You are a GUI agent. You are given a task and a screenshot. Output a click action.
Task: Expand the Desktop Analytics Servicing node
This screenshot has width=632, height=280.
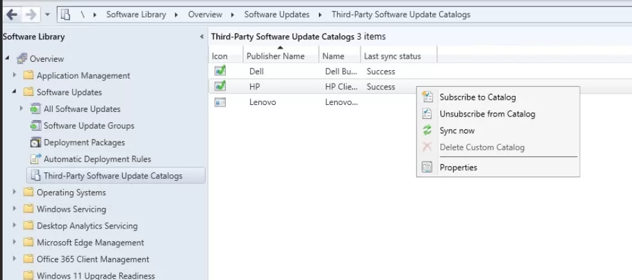tap(15, 225)
